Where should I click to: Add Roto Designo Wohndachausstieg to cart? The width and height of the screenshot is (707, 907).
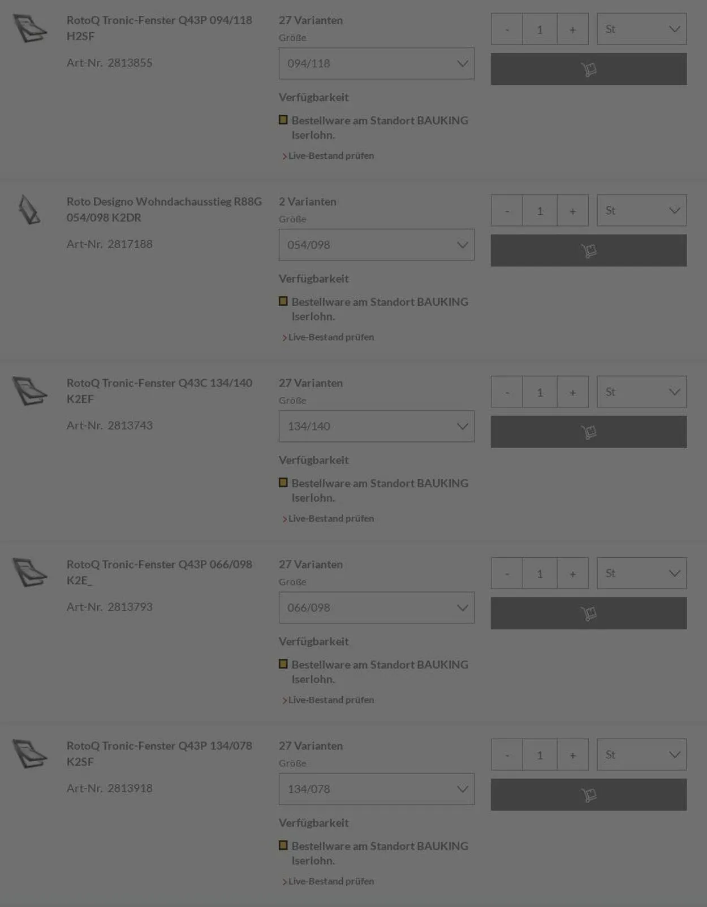pyautogui.click(x=588, y=250)
